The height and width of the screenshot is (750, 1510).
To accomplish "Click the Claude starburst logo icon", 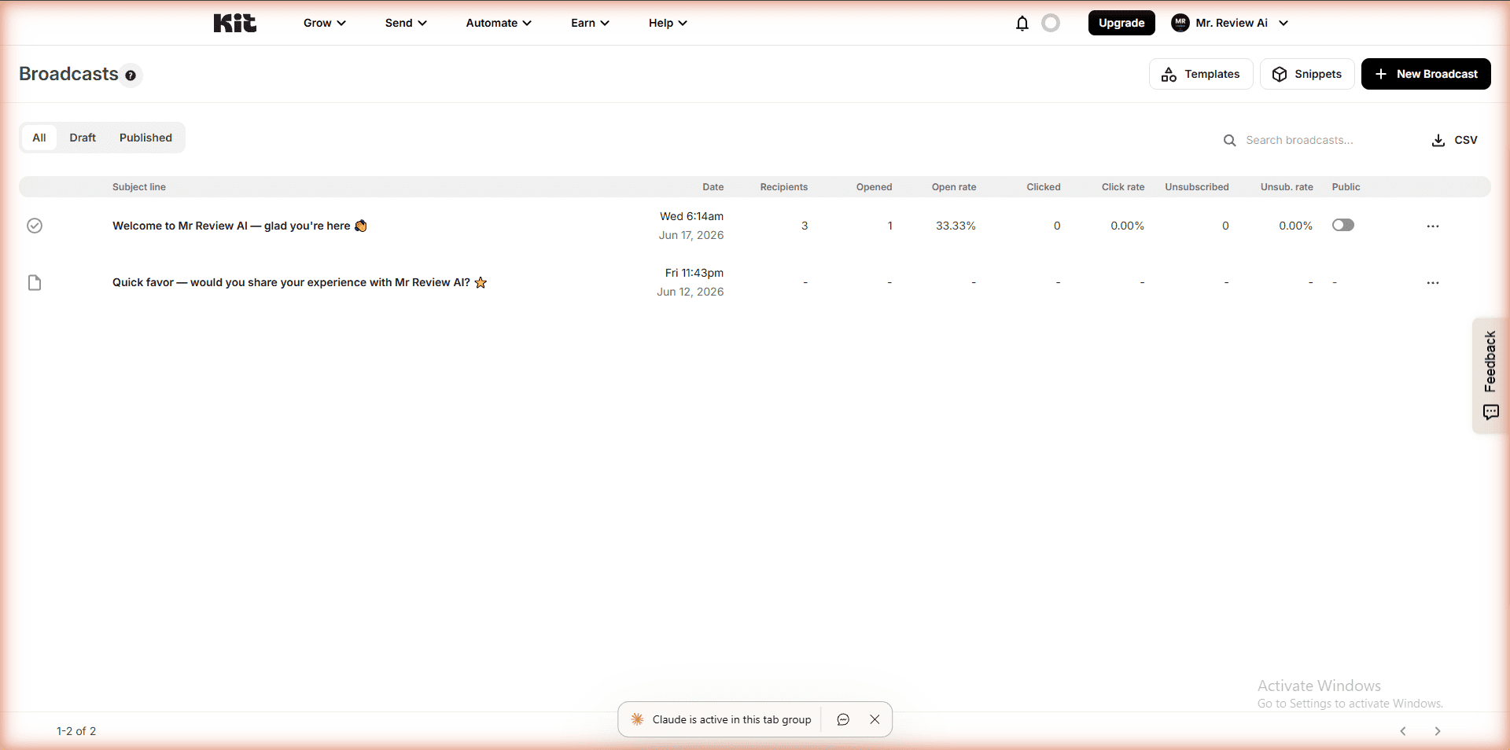I will (x=637, y=719).
